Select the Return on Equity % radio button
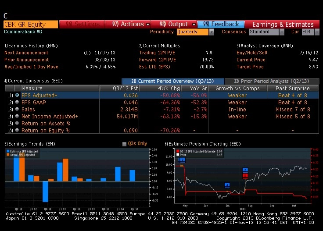 [17, 130]
